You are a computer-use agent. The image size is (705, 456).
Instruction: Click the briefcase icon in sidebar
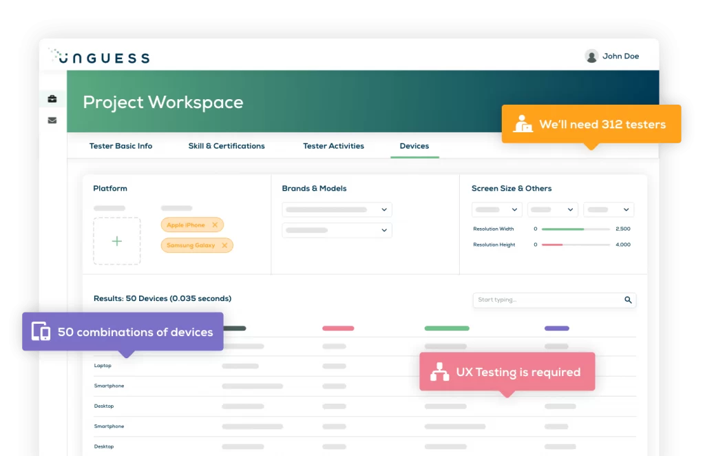click(52, 99)
